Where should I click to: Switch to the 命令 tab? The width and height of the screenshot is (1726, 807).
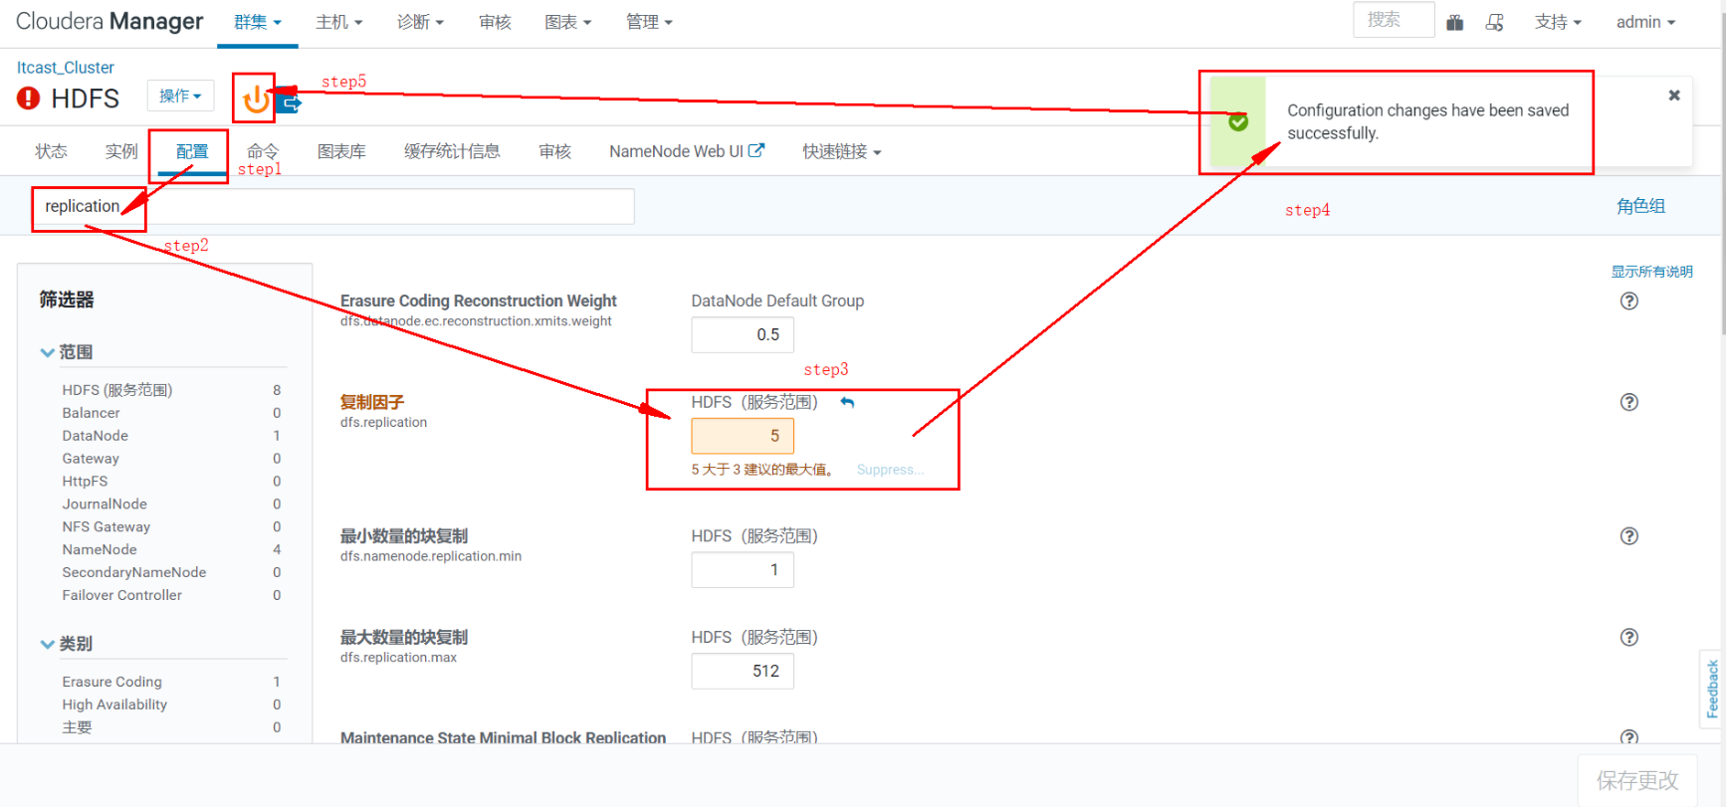263,151
